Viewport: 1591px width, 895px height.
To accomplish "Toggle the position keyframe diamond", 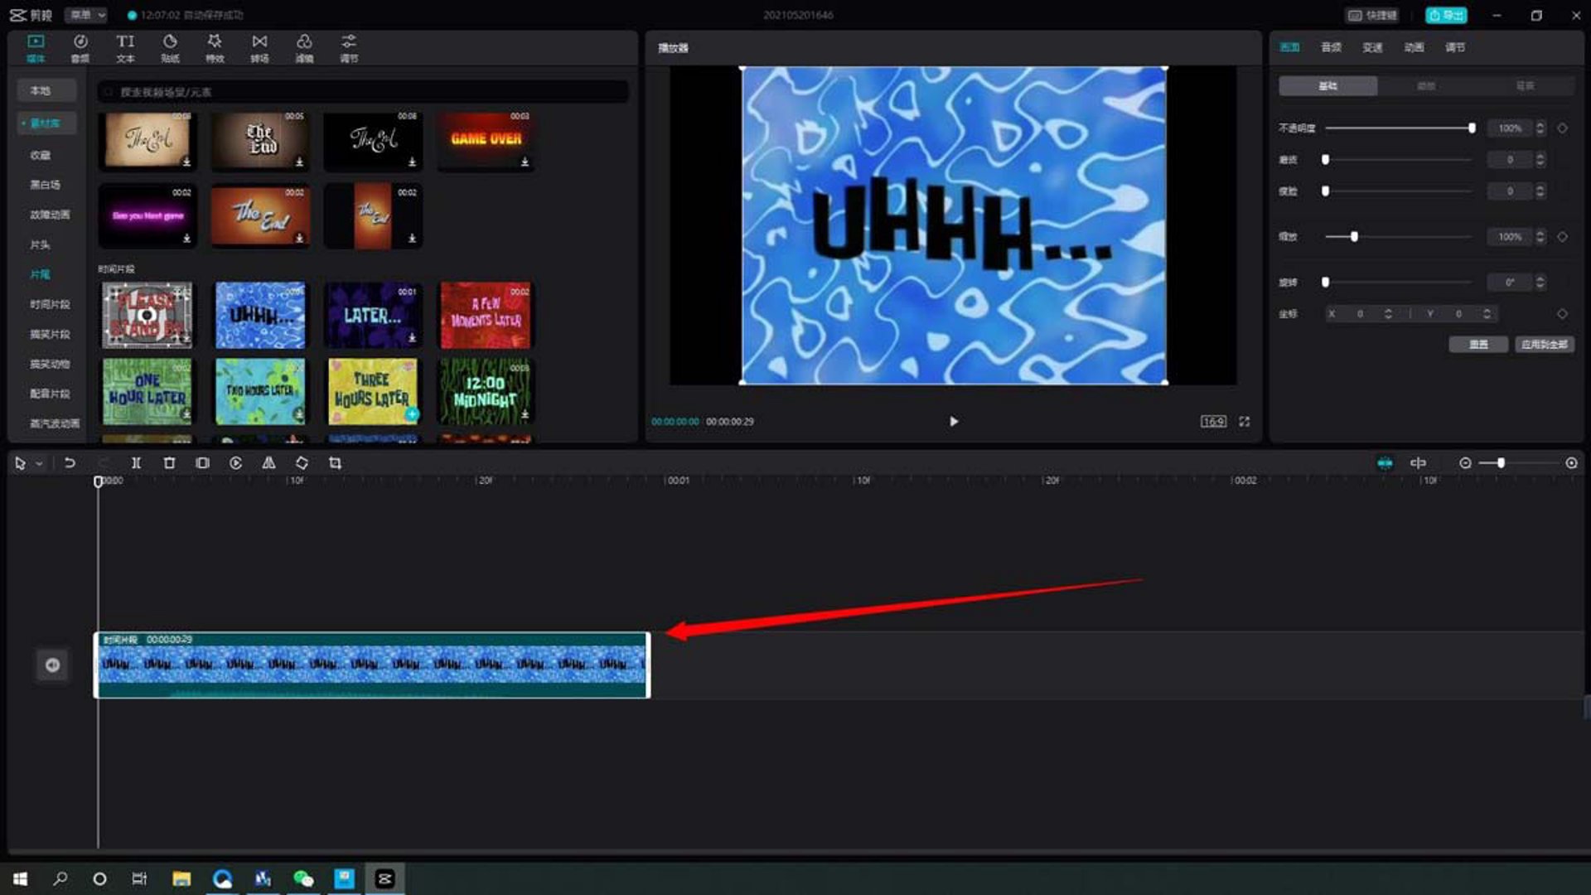I will coord(1562,314).
